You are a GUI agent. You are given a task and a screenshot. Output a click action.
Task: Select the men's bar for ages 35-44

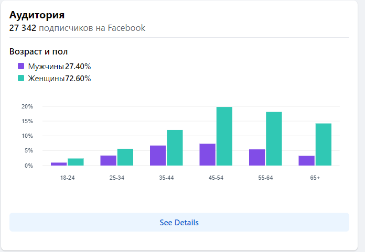[158, 156]
